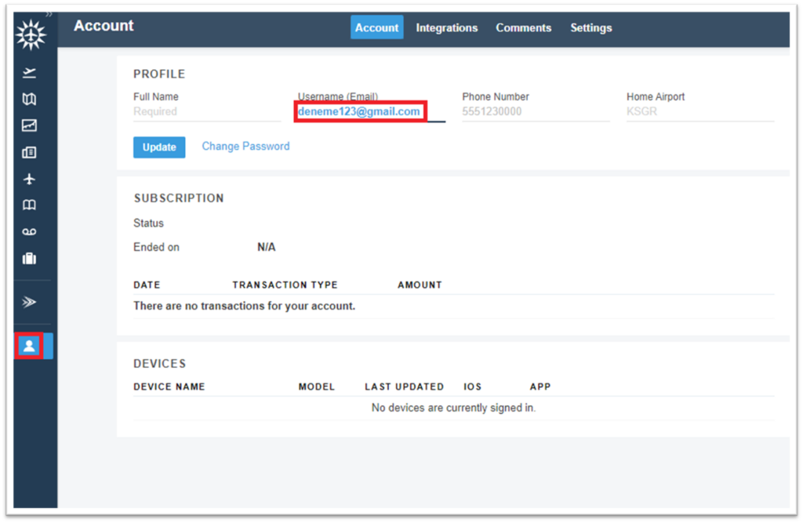Screen dimensions: 803x523
Task: Select the Account person icon in sidebar
Action: click(x=29, y=346)
